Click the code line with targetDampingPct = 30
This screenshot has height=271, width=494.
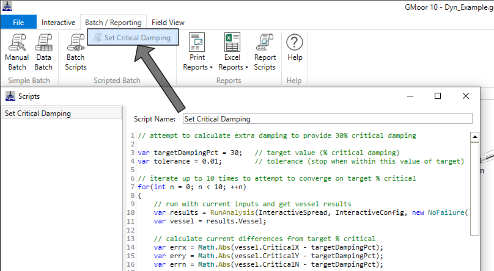pyautogui.click(x=269, y=153)
